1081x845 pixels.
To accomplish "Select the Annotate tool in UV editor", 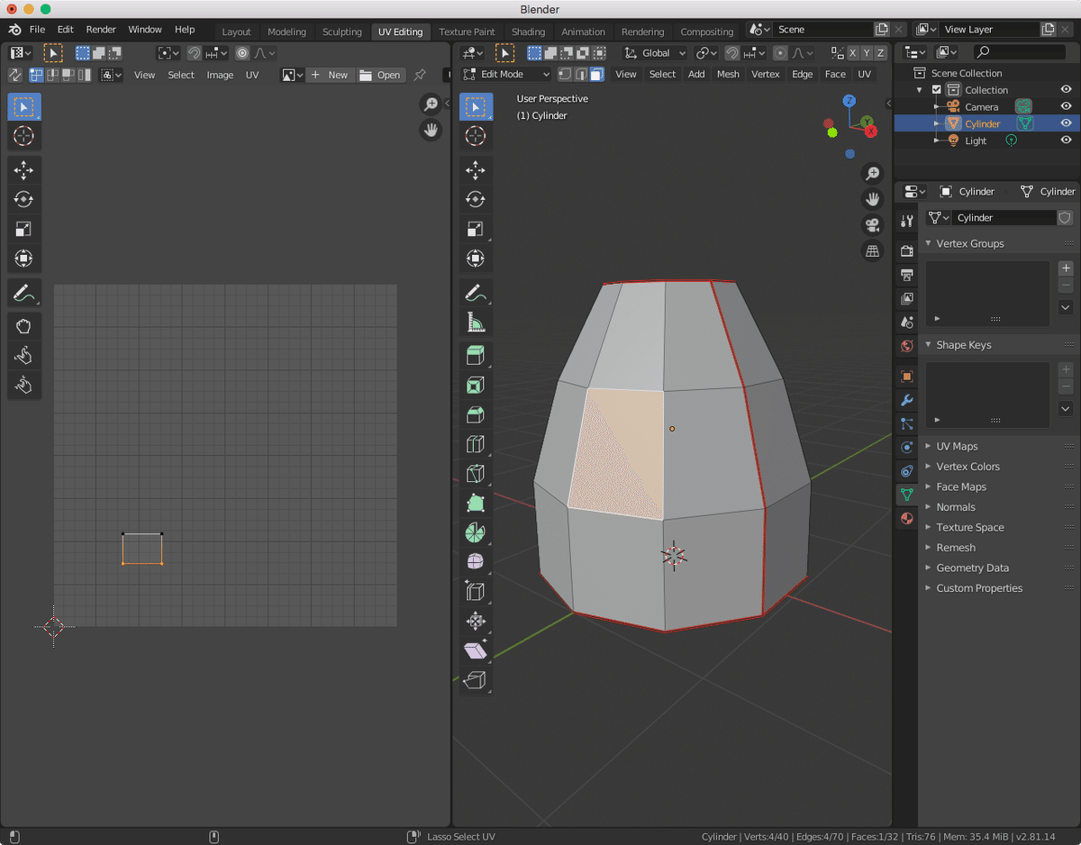I will pyautogui.click(x=23, y=293).
